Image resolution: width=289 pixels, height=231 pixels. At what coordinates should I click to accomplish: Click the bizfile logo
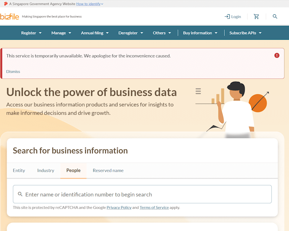click(x=10, y=17)
